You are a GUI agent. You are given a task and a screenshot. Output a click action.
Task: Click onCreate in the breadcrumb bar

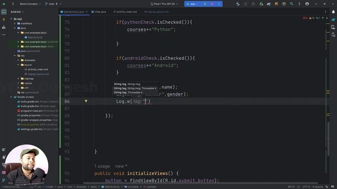click(x=131, y=187)
